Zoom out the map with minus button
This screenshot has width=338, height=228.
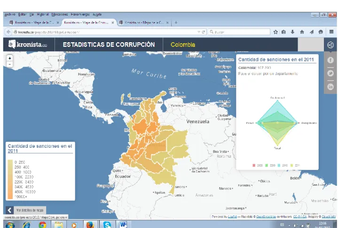9,64
